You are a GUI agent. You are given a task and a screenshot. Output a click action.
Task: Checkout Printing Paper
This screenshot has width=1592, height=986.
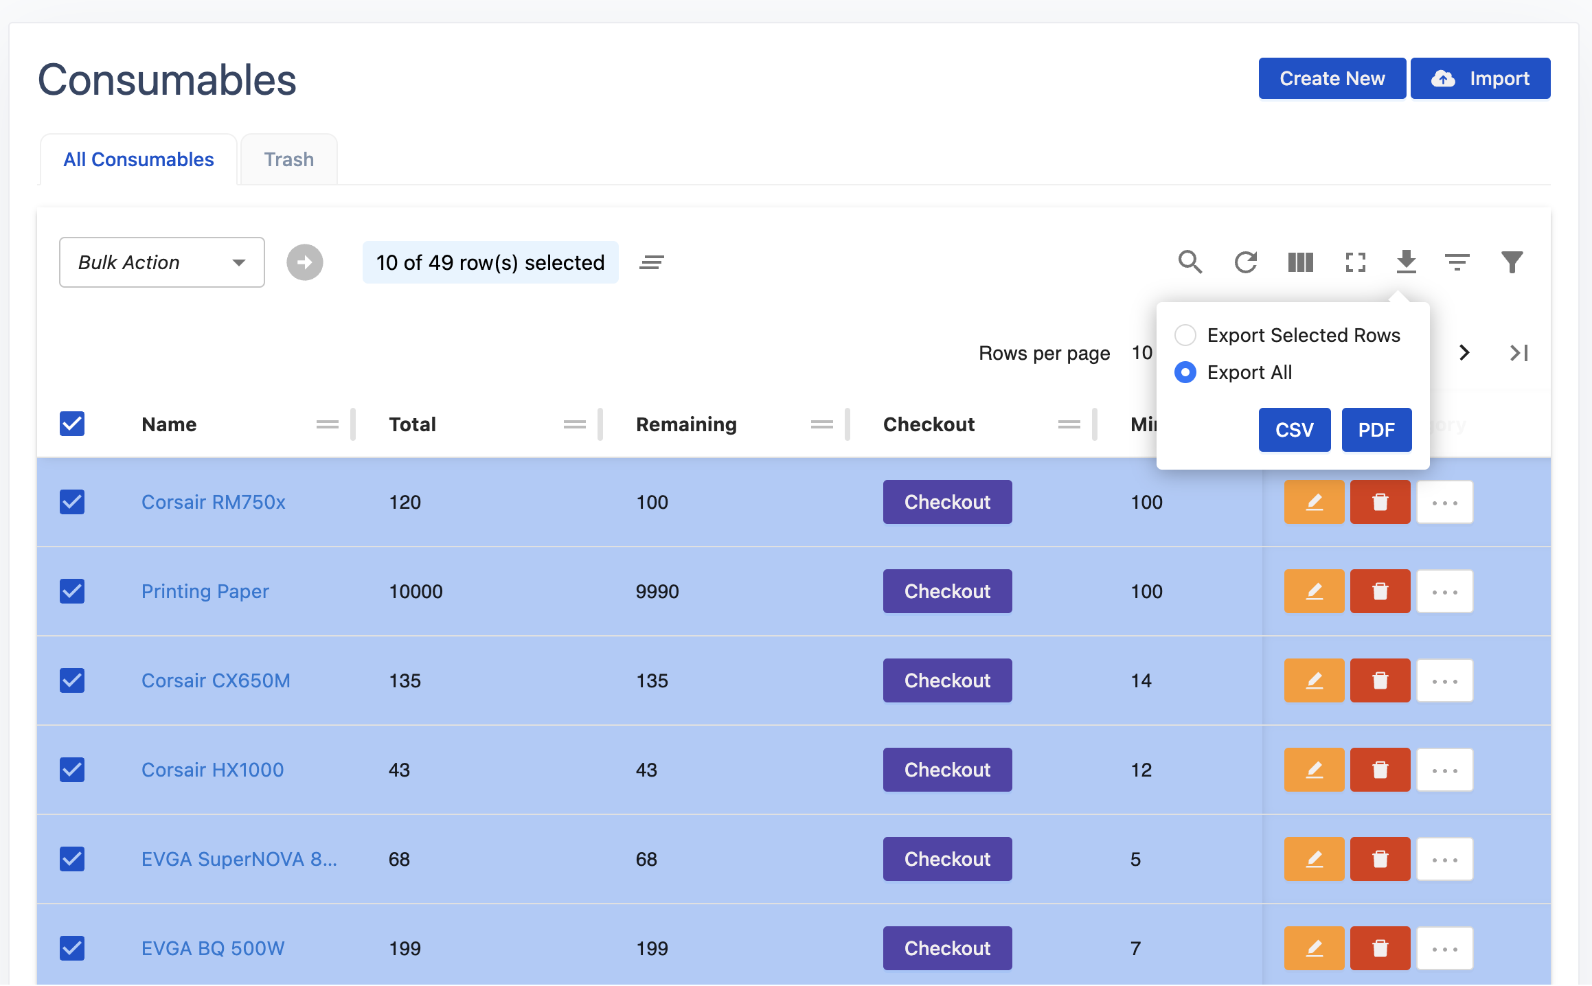947,591
